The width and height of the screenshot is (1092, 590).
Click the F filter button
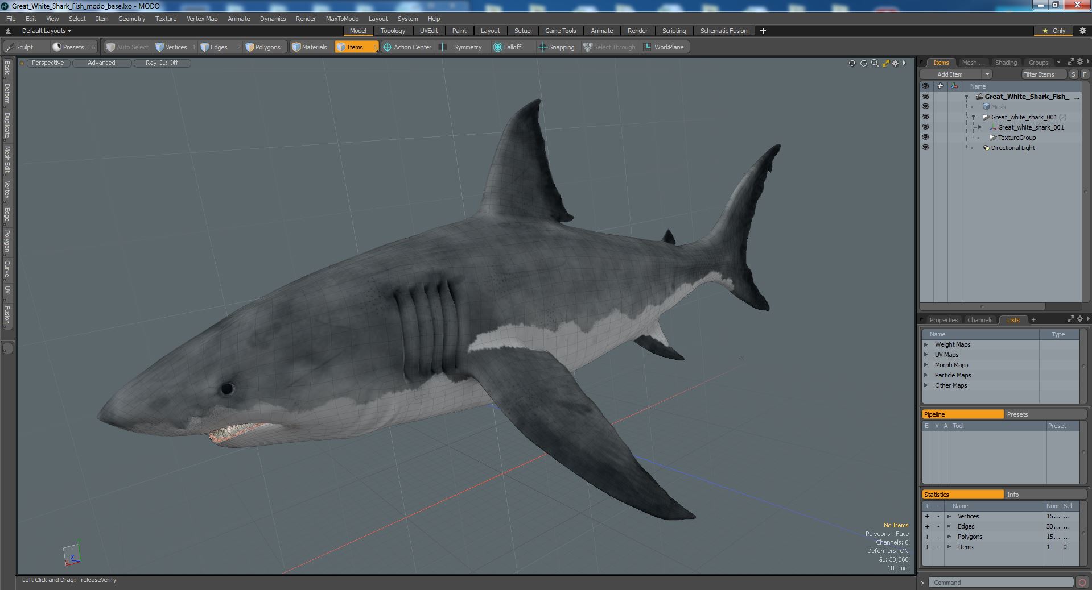point(1085,74)
